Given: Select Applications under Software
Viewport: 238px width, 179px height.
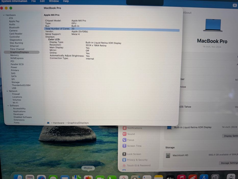Looking at the screenshot, I should [19, 111].
